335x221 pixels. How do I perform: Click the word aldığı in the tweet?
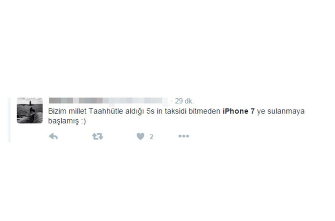[x=135, y=111]
